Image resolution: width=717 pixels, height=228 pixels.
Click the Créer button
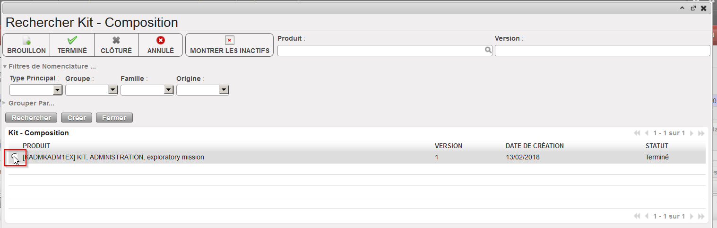click(77, 118)
